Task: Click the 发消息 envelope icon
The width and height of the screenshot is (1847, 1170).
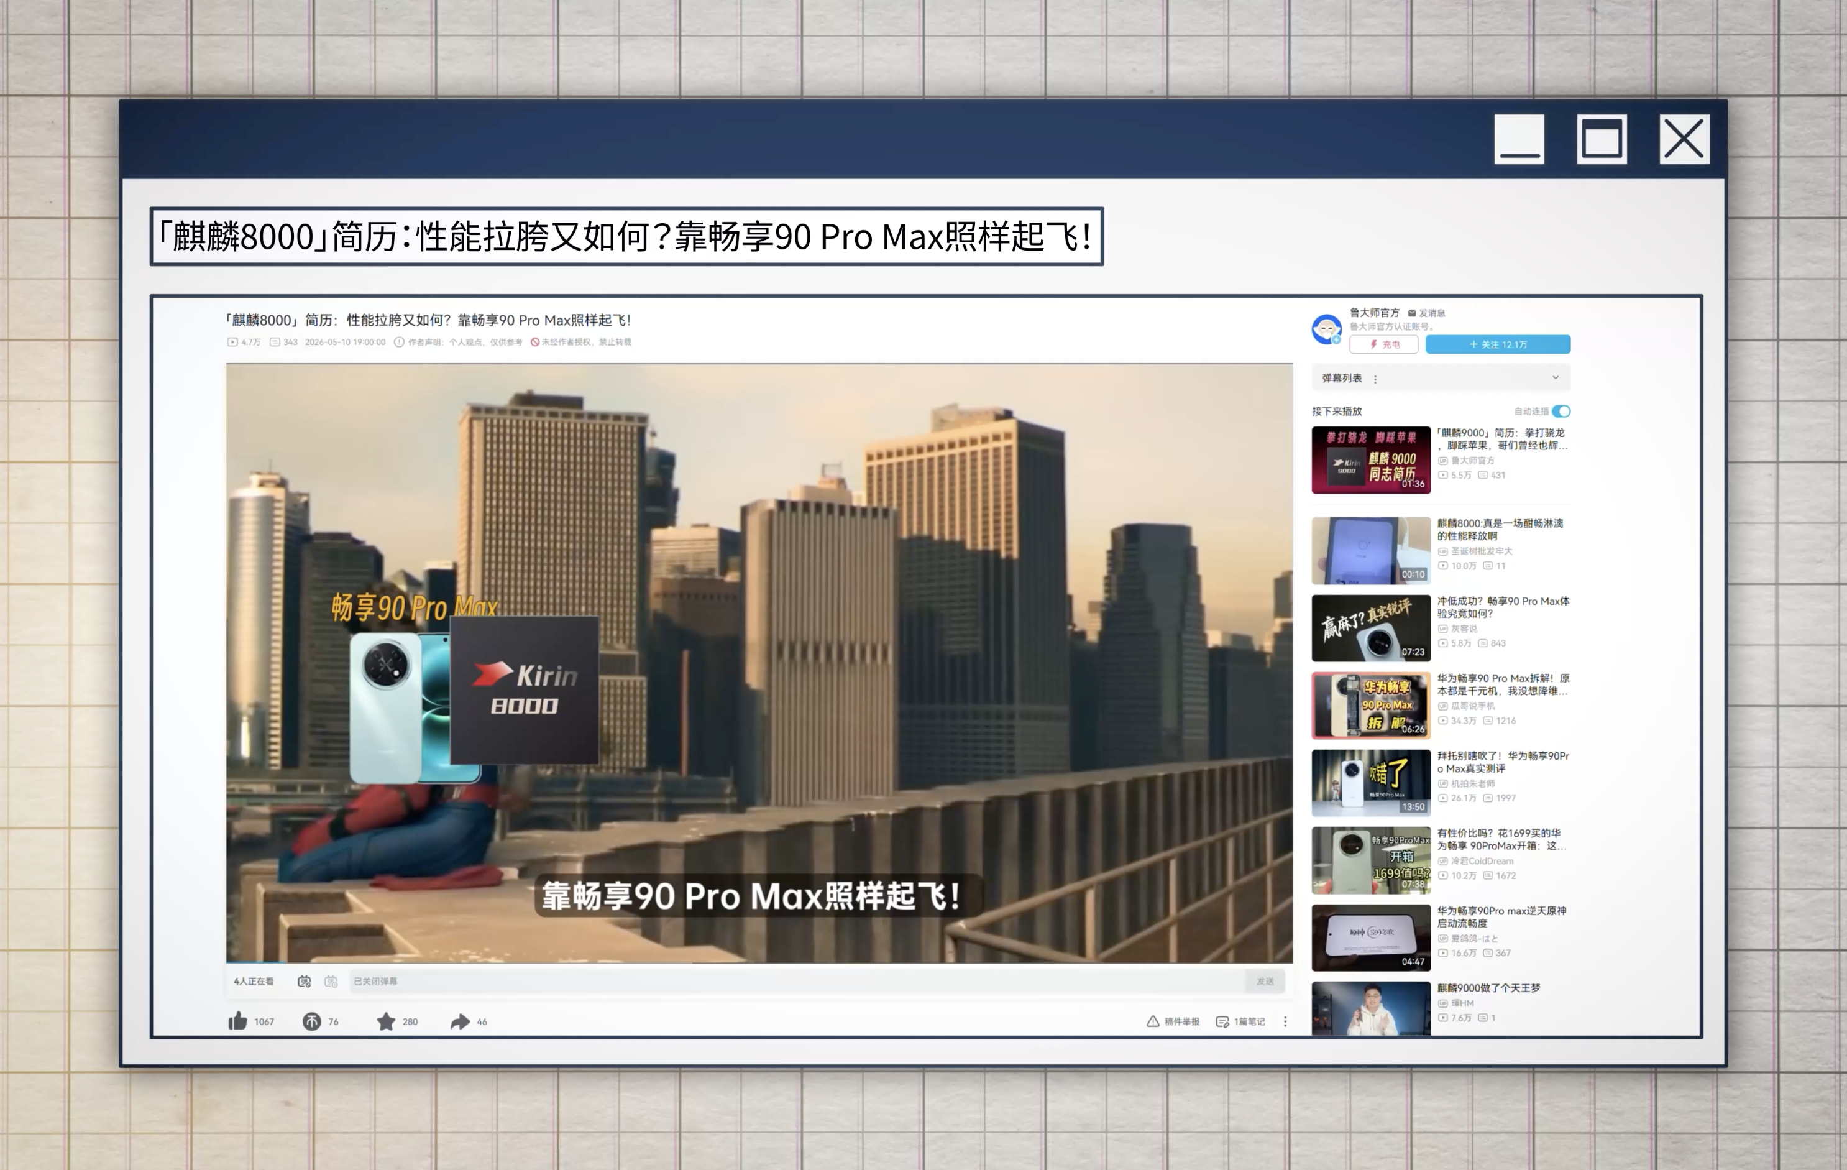Action: tap(1411, 313)
